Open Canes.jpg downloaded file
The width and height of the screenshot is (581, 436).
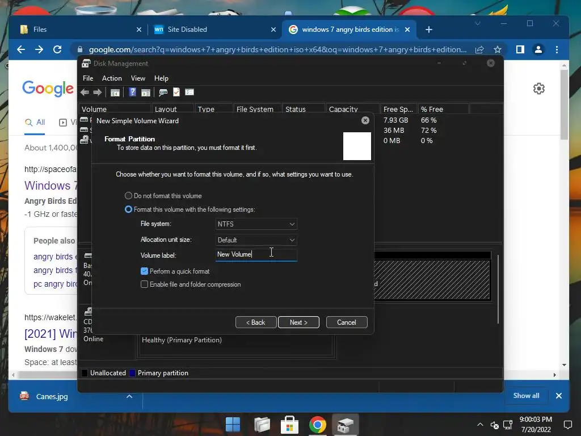pos(52,396)
